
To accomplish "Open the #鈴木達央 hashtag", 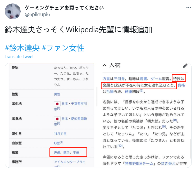I will 22,48.
